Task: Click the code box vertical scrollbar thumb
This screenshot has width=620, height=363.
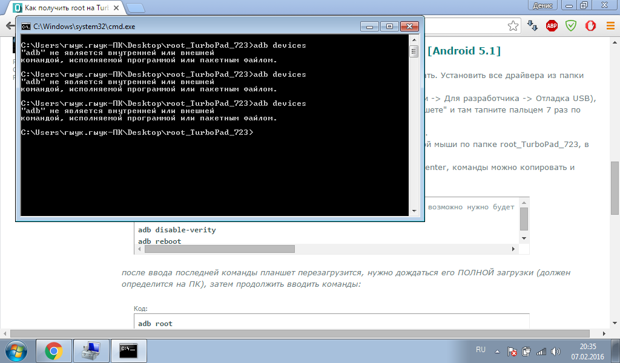Action: click(x=524, y=219)
